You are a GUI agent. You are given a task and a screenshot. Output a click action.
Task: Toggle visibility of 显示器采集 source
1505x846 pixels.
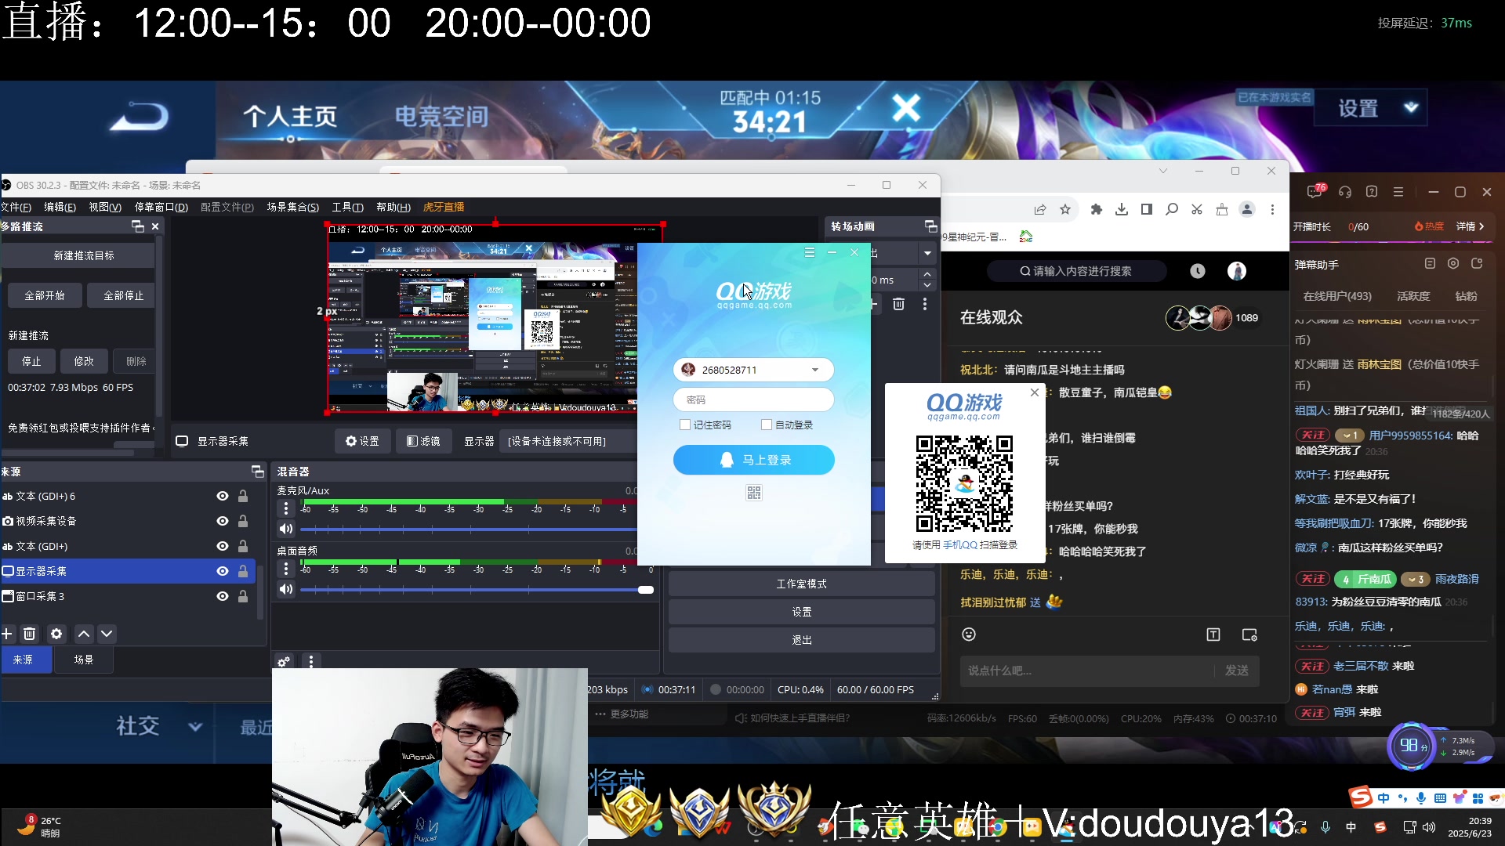pos(223,571)
